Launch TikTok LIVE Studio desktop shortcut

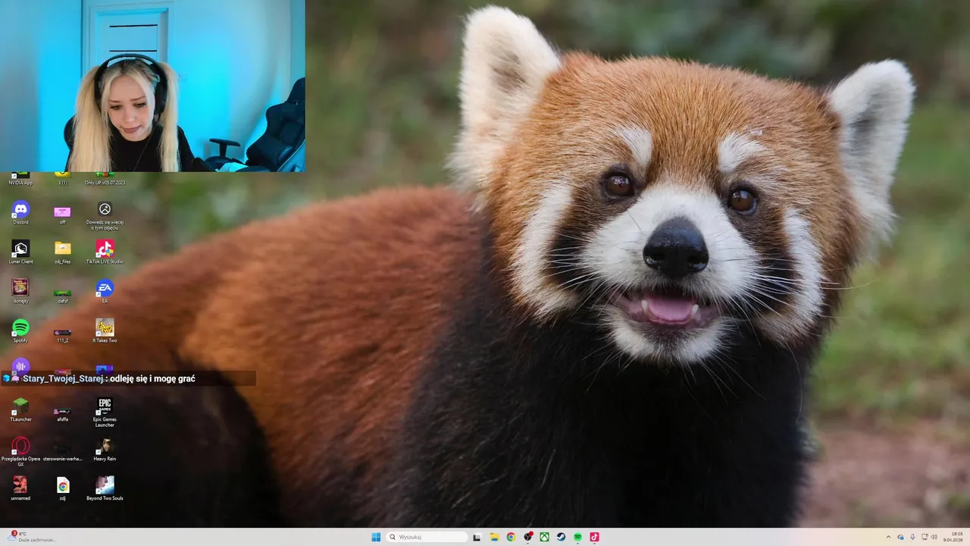point(105,252)
